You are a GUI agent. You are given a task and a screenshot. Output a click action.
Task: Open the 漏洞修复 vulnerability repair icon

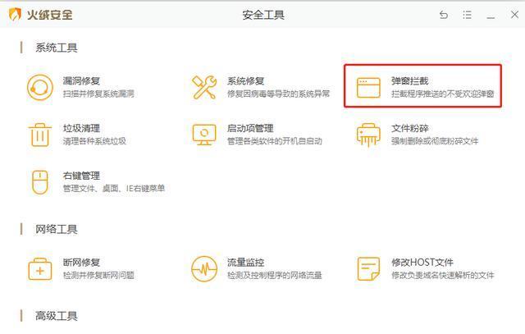click(x=40, y=88)
